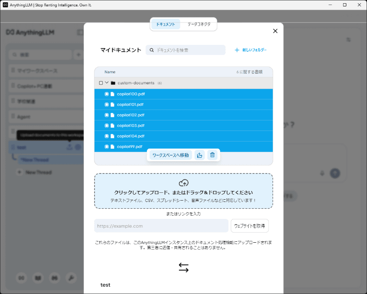
Task: Click the first footer icon in sidebar
Action: [21, 278]
